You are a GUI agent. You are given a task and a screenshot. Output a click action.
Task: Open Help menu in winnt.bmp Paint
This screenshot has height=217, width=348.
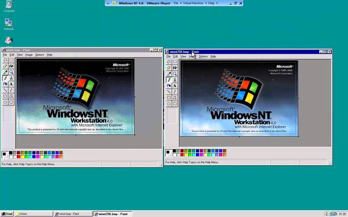coord(49,55)
